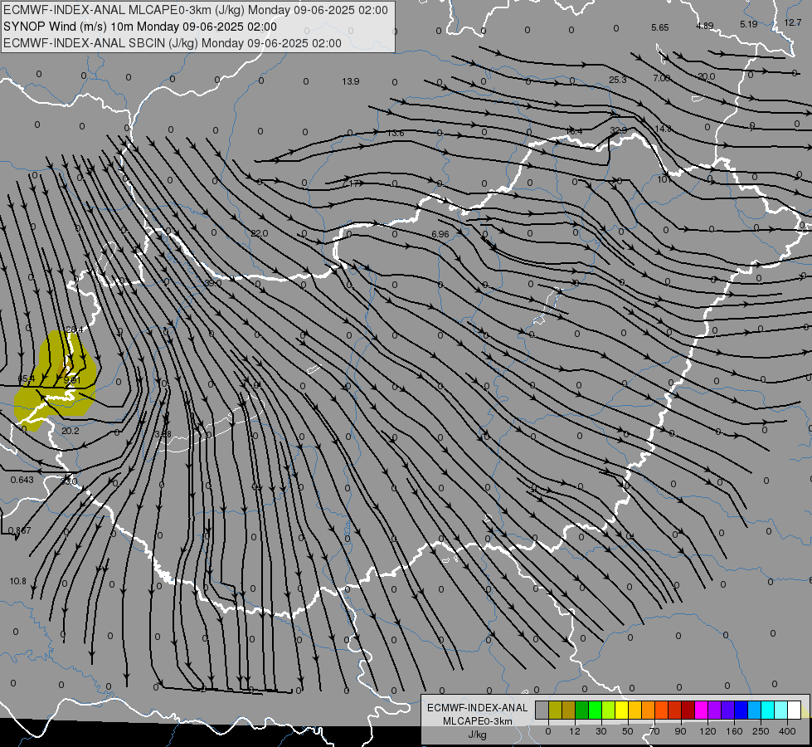Click the legend value 50
The image size is (812, 747).
[627, 731]
